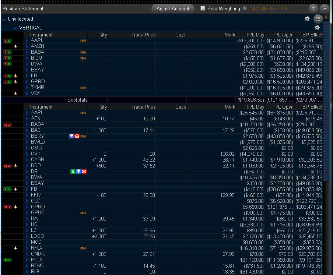This screenshot has height=275, width=333.
Task: Click the alert bell beside VXX
Action: [15, 94]
